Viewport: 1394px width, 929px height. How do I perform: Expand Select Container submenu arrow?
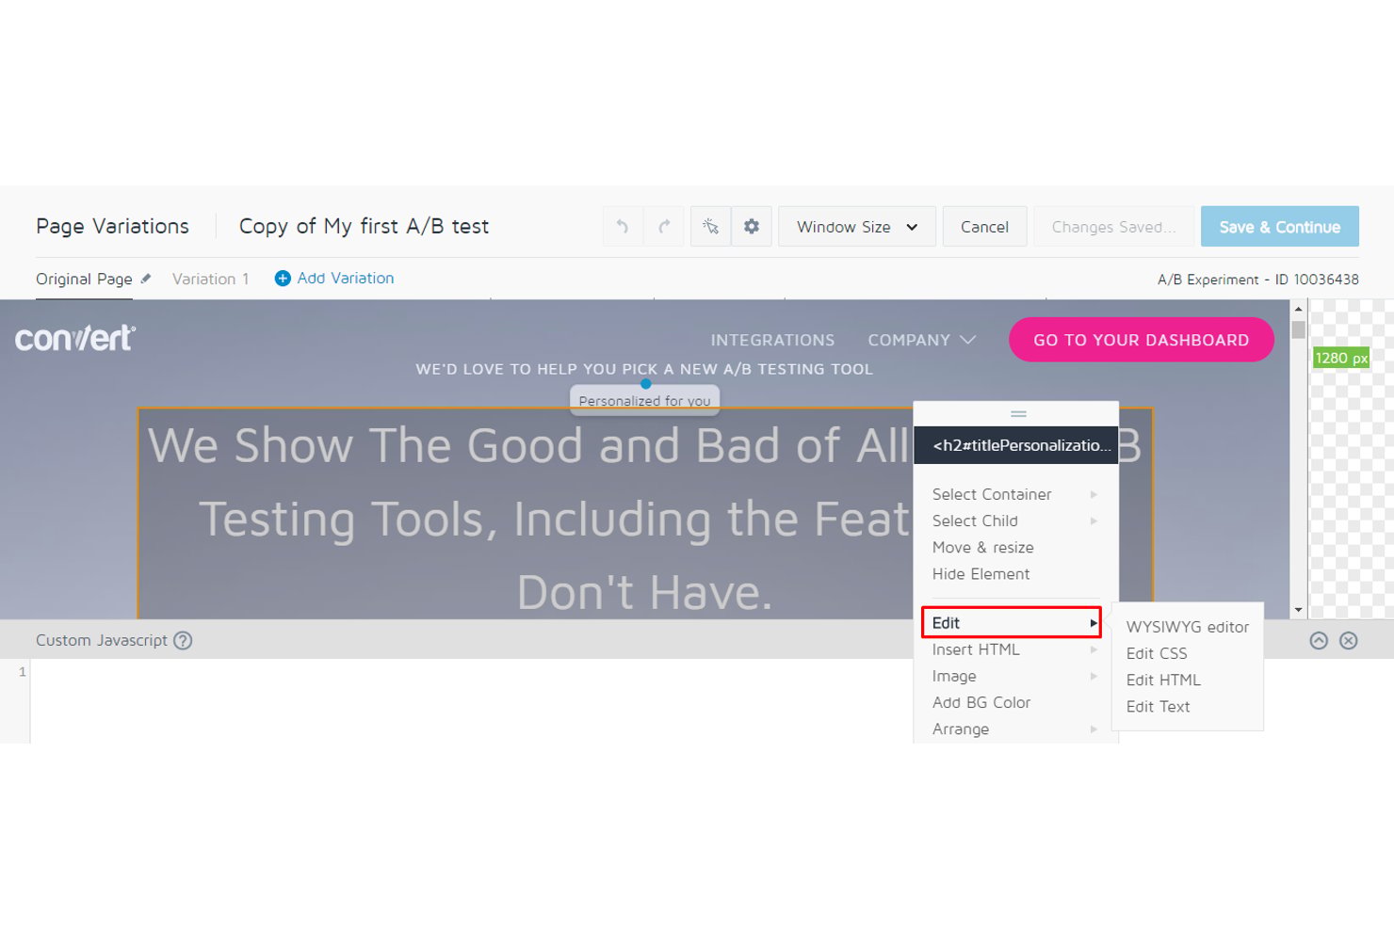point(1094,494)
